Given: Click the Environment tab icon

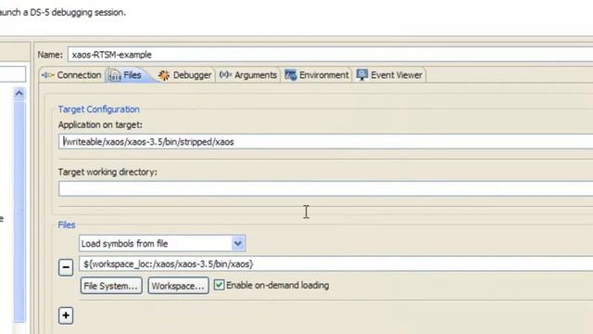Looking at the screenshot, I should click(x=290, y=75).
